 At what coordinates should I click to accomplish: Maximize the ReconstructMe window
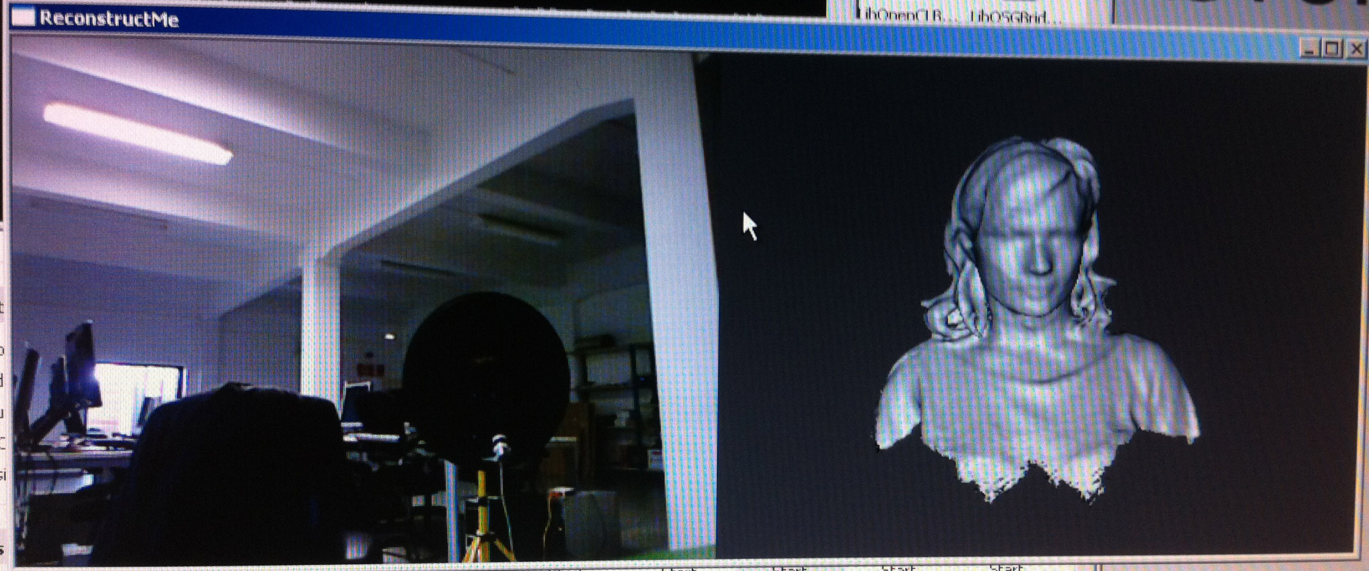coord(1332,49)
